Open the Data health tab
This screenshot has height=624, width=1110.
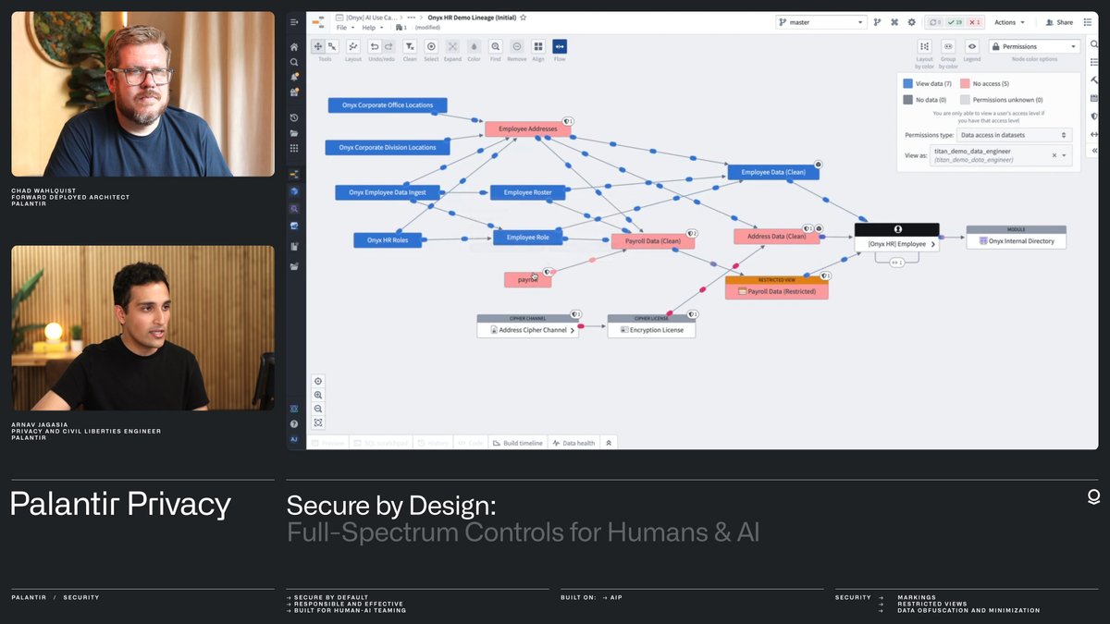tap(573, 443)
